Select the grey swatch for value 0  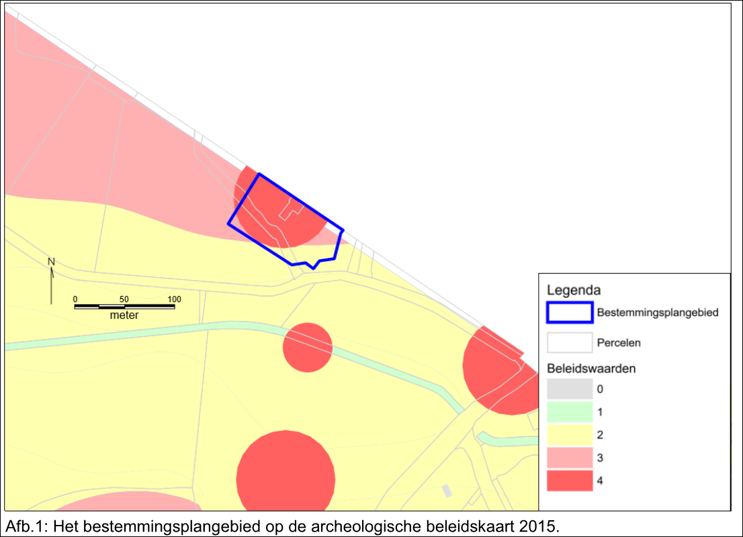tap(570, 389)
